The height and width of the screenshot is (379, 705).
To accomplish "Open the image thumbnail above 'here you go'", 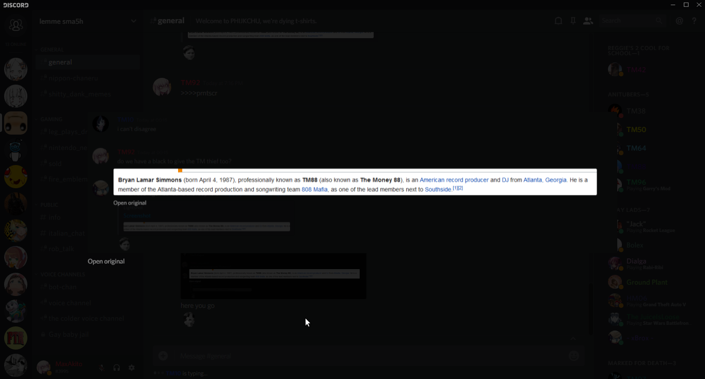I will click(274, 276).
